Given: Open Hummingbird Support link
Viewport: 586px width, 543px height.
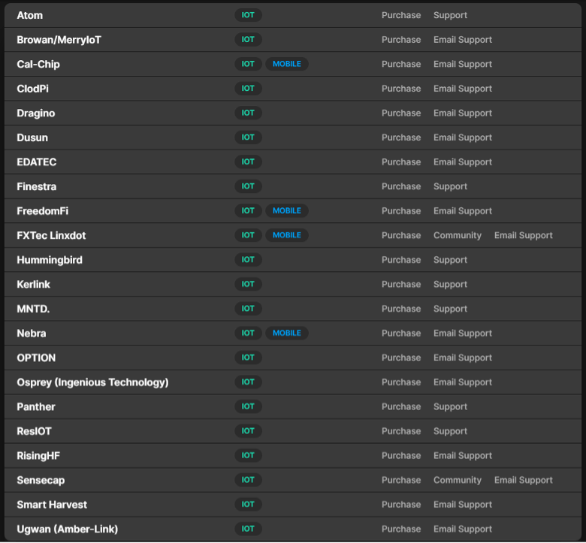Looking at the screenshot, I should coord(450,260).
